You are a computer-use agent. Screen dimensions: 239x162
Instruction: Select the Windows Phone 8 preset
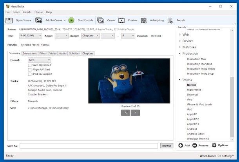198,139
